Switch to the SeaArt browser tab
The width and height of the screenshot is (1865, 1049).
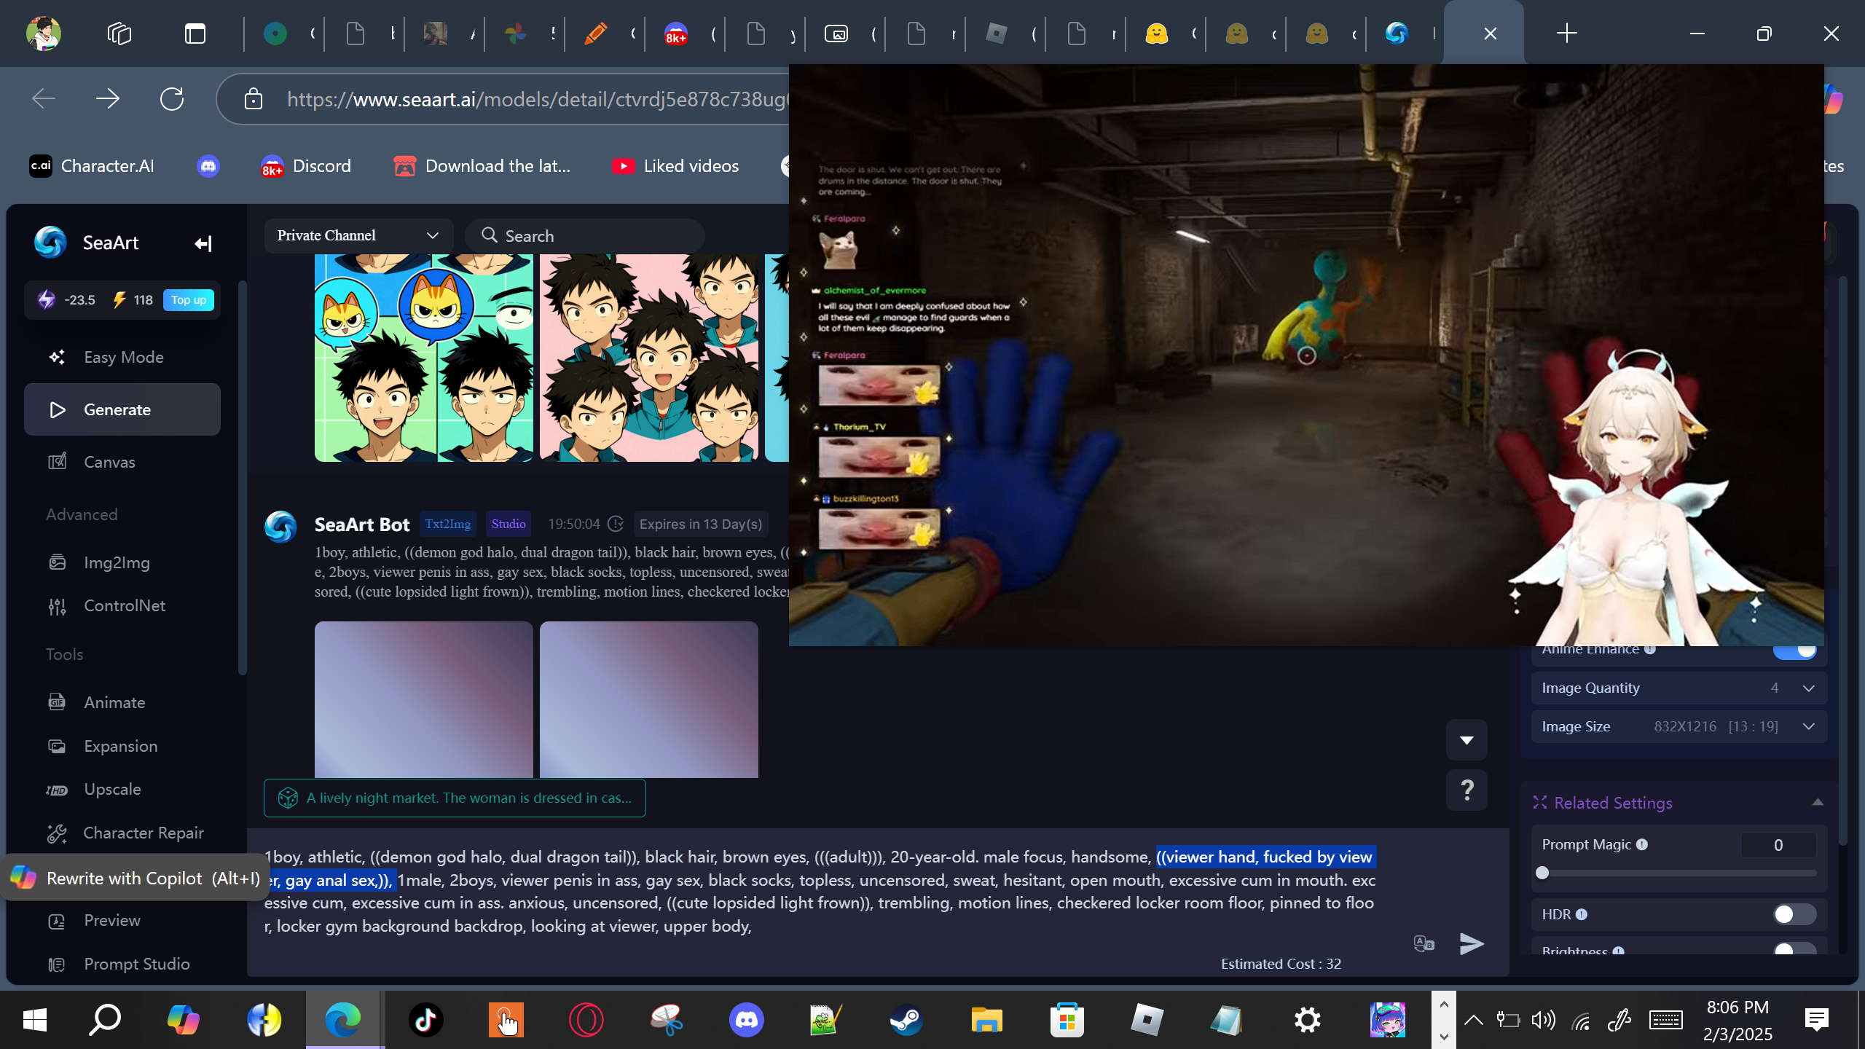[x=1397, y=34]
